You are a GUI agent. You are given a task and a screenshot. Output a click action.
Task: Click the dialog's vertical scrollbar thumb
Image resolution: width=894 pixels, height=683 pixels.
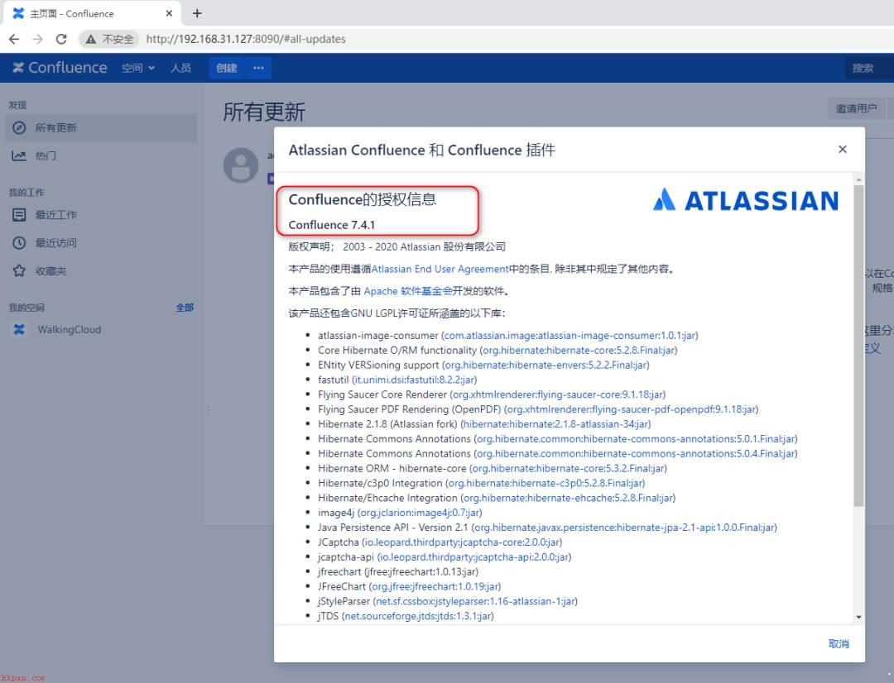point(858,346)
